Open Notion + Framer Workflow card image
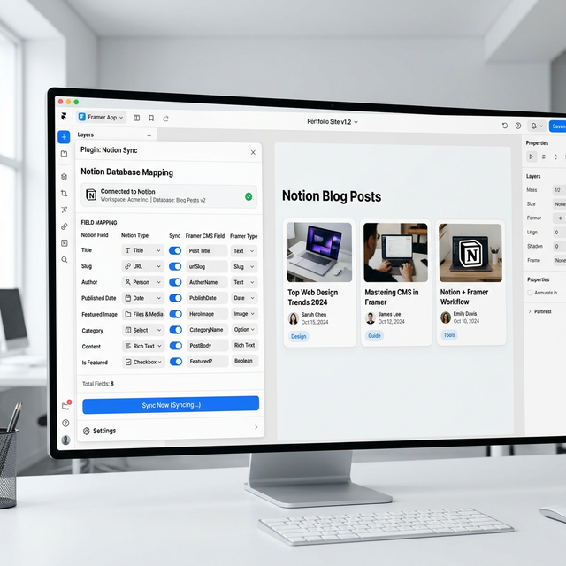This screenshot has height=566, width=566. click(470, 252)
